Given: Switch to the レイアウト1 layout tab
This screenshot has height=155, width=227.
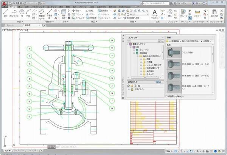Looking at the screenshot, I should (19, 151).
